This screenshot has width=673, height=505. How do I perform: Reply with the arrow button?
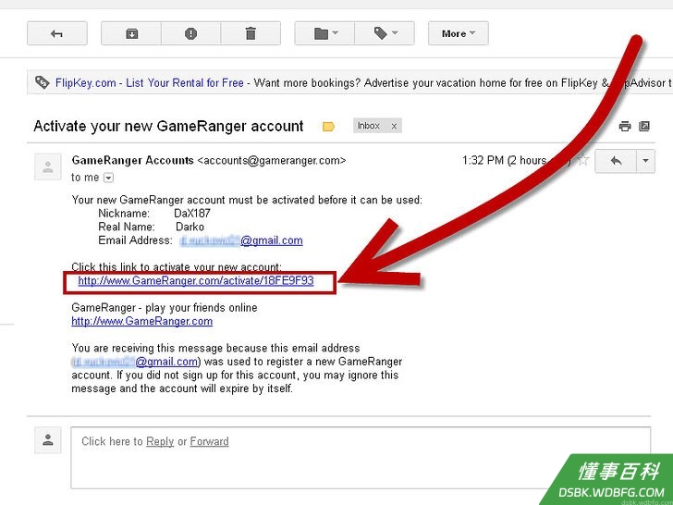[616, 161]
